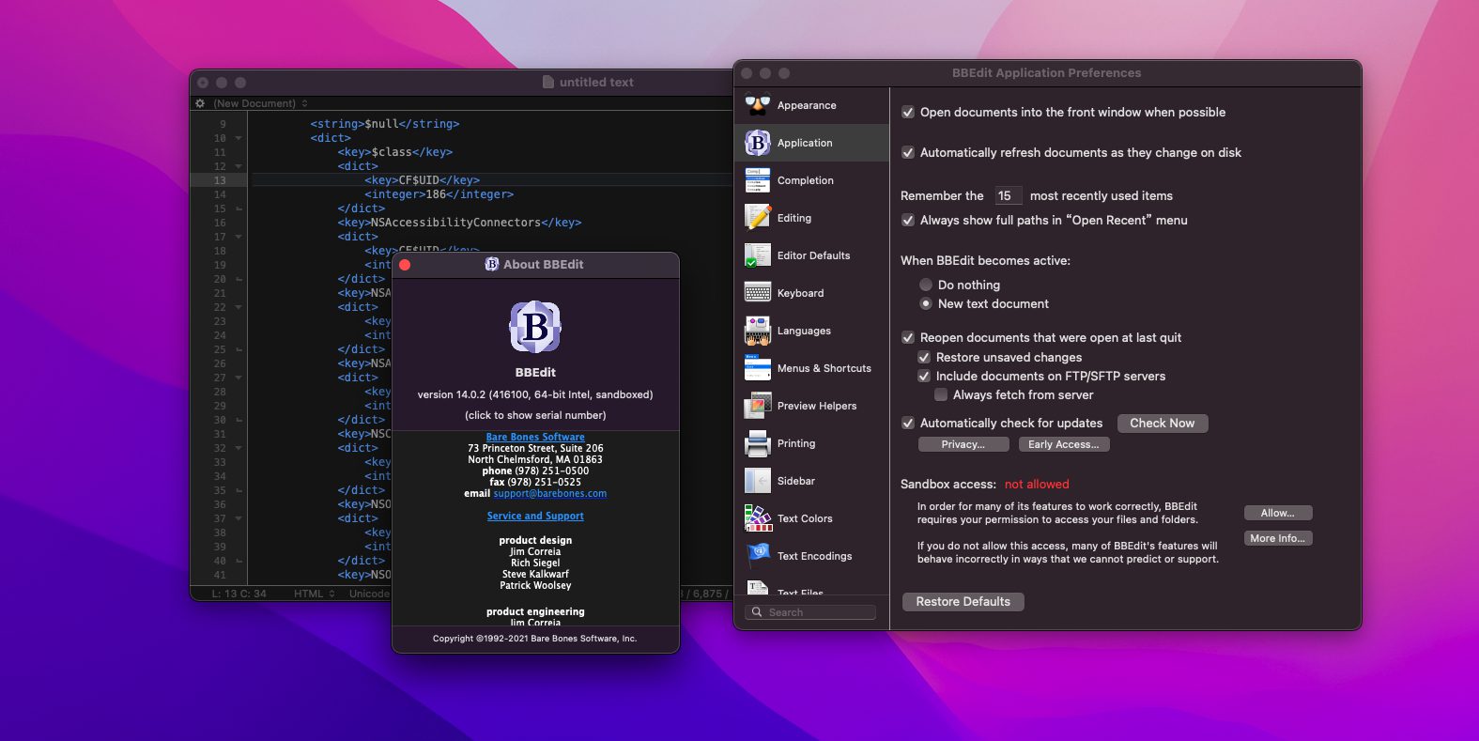Viewport: 1479px width, 741px height.
Task: Select the Completion preferences icon
Action: tap(758, 180)
